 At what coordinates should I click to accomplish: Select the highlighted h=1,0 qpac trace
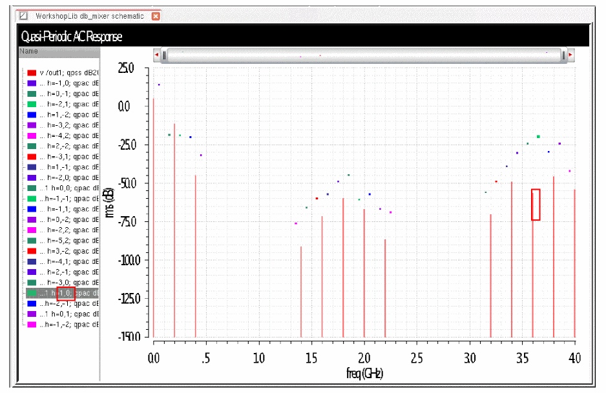pos(63,293)
